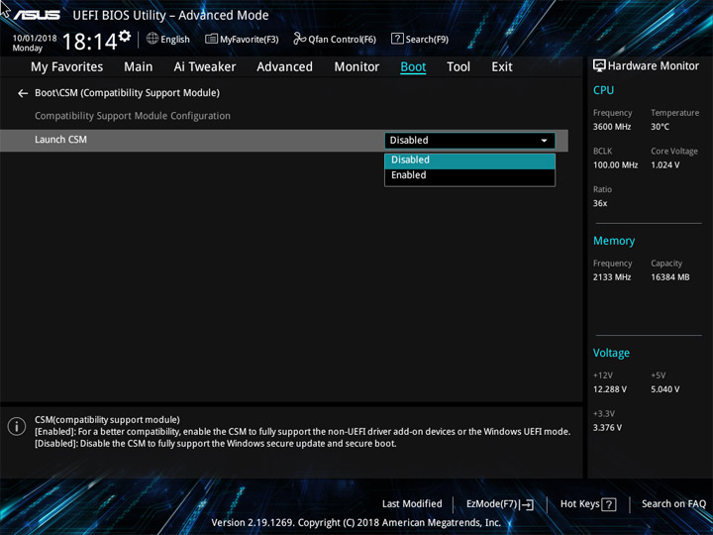Click the info icon in the help panel

[x=17, y=426]
